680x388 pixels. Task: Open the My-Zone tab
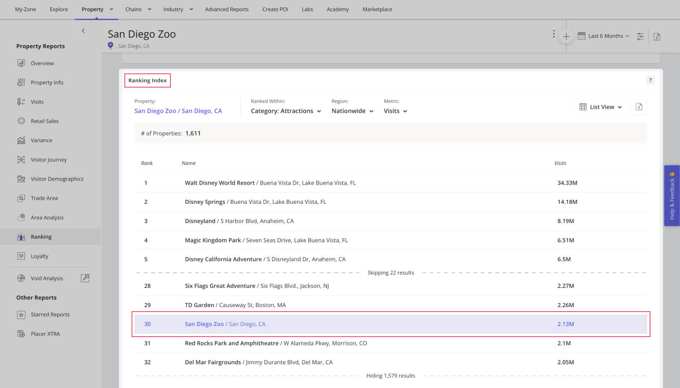point(25,9)
